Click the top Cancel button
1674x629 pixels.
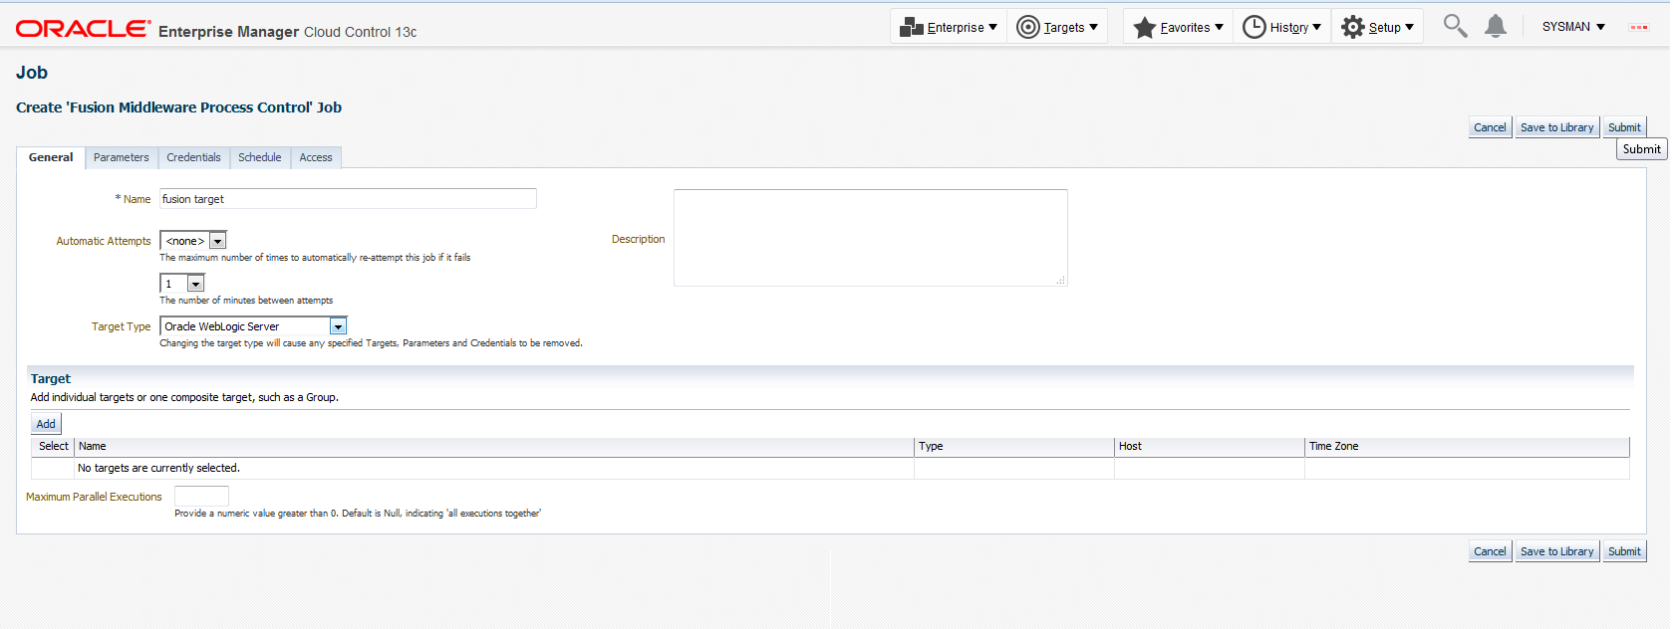[x=1490, y=127]
